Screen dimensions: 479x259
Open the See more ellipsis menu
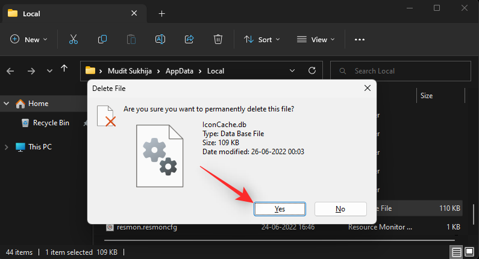coord(360,39)
